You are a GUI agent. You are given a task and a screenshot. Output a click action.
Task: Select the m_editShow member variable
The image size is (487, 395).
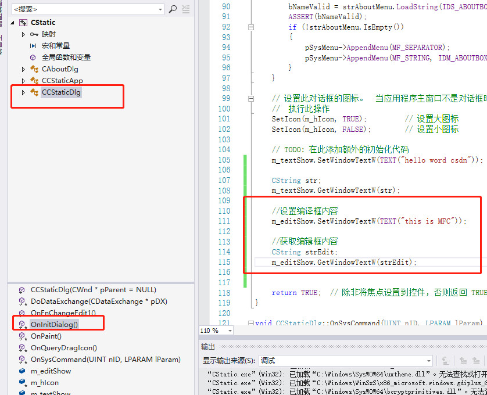pyautogui.click(x=51, y=371)
